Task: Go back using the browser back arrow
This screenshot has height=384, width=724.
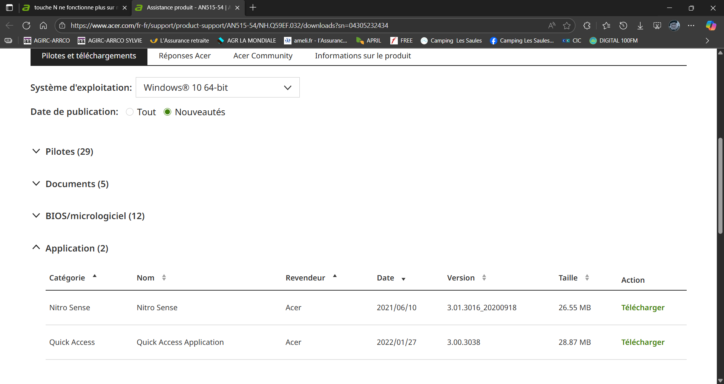Action: coord(9,26)
